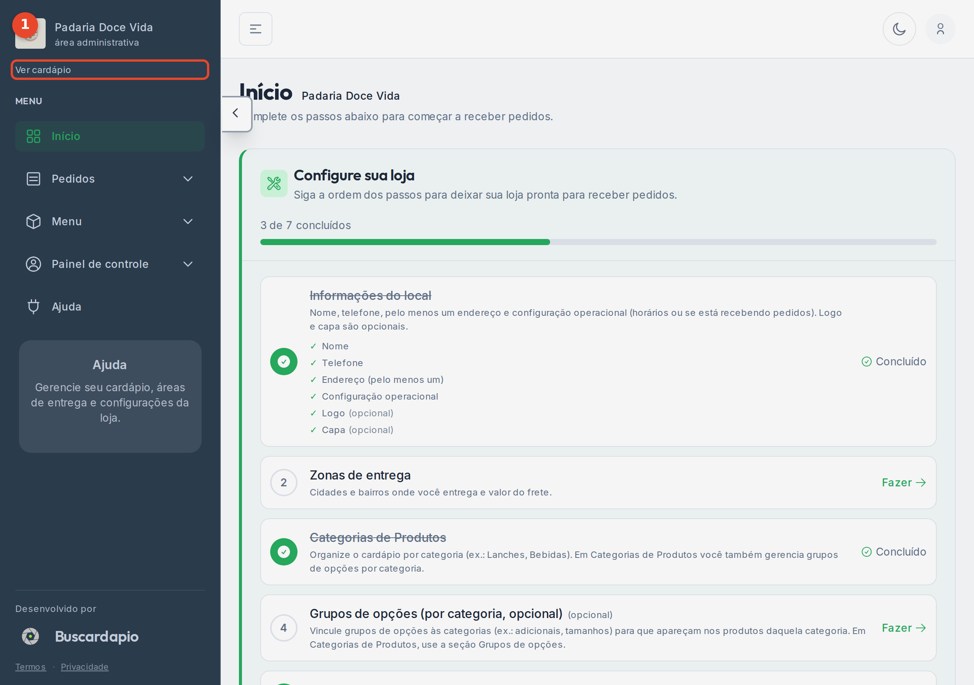Click the Informações do local completed check icon
Image resolution: width=974 pixels, height=685 pixels.
284,362
